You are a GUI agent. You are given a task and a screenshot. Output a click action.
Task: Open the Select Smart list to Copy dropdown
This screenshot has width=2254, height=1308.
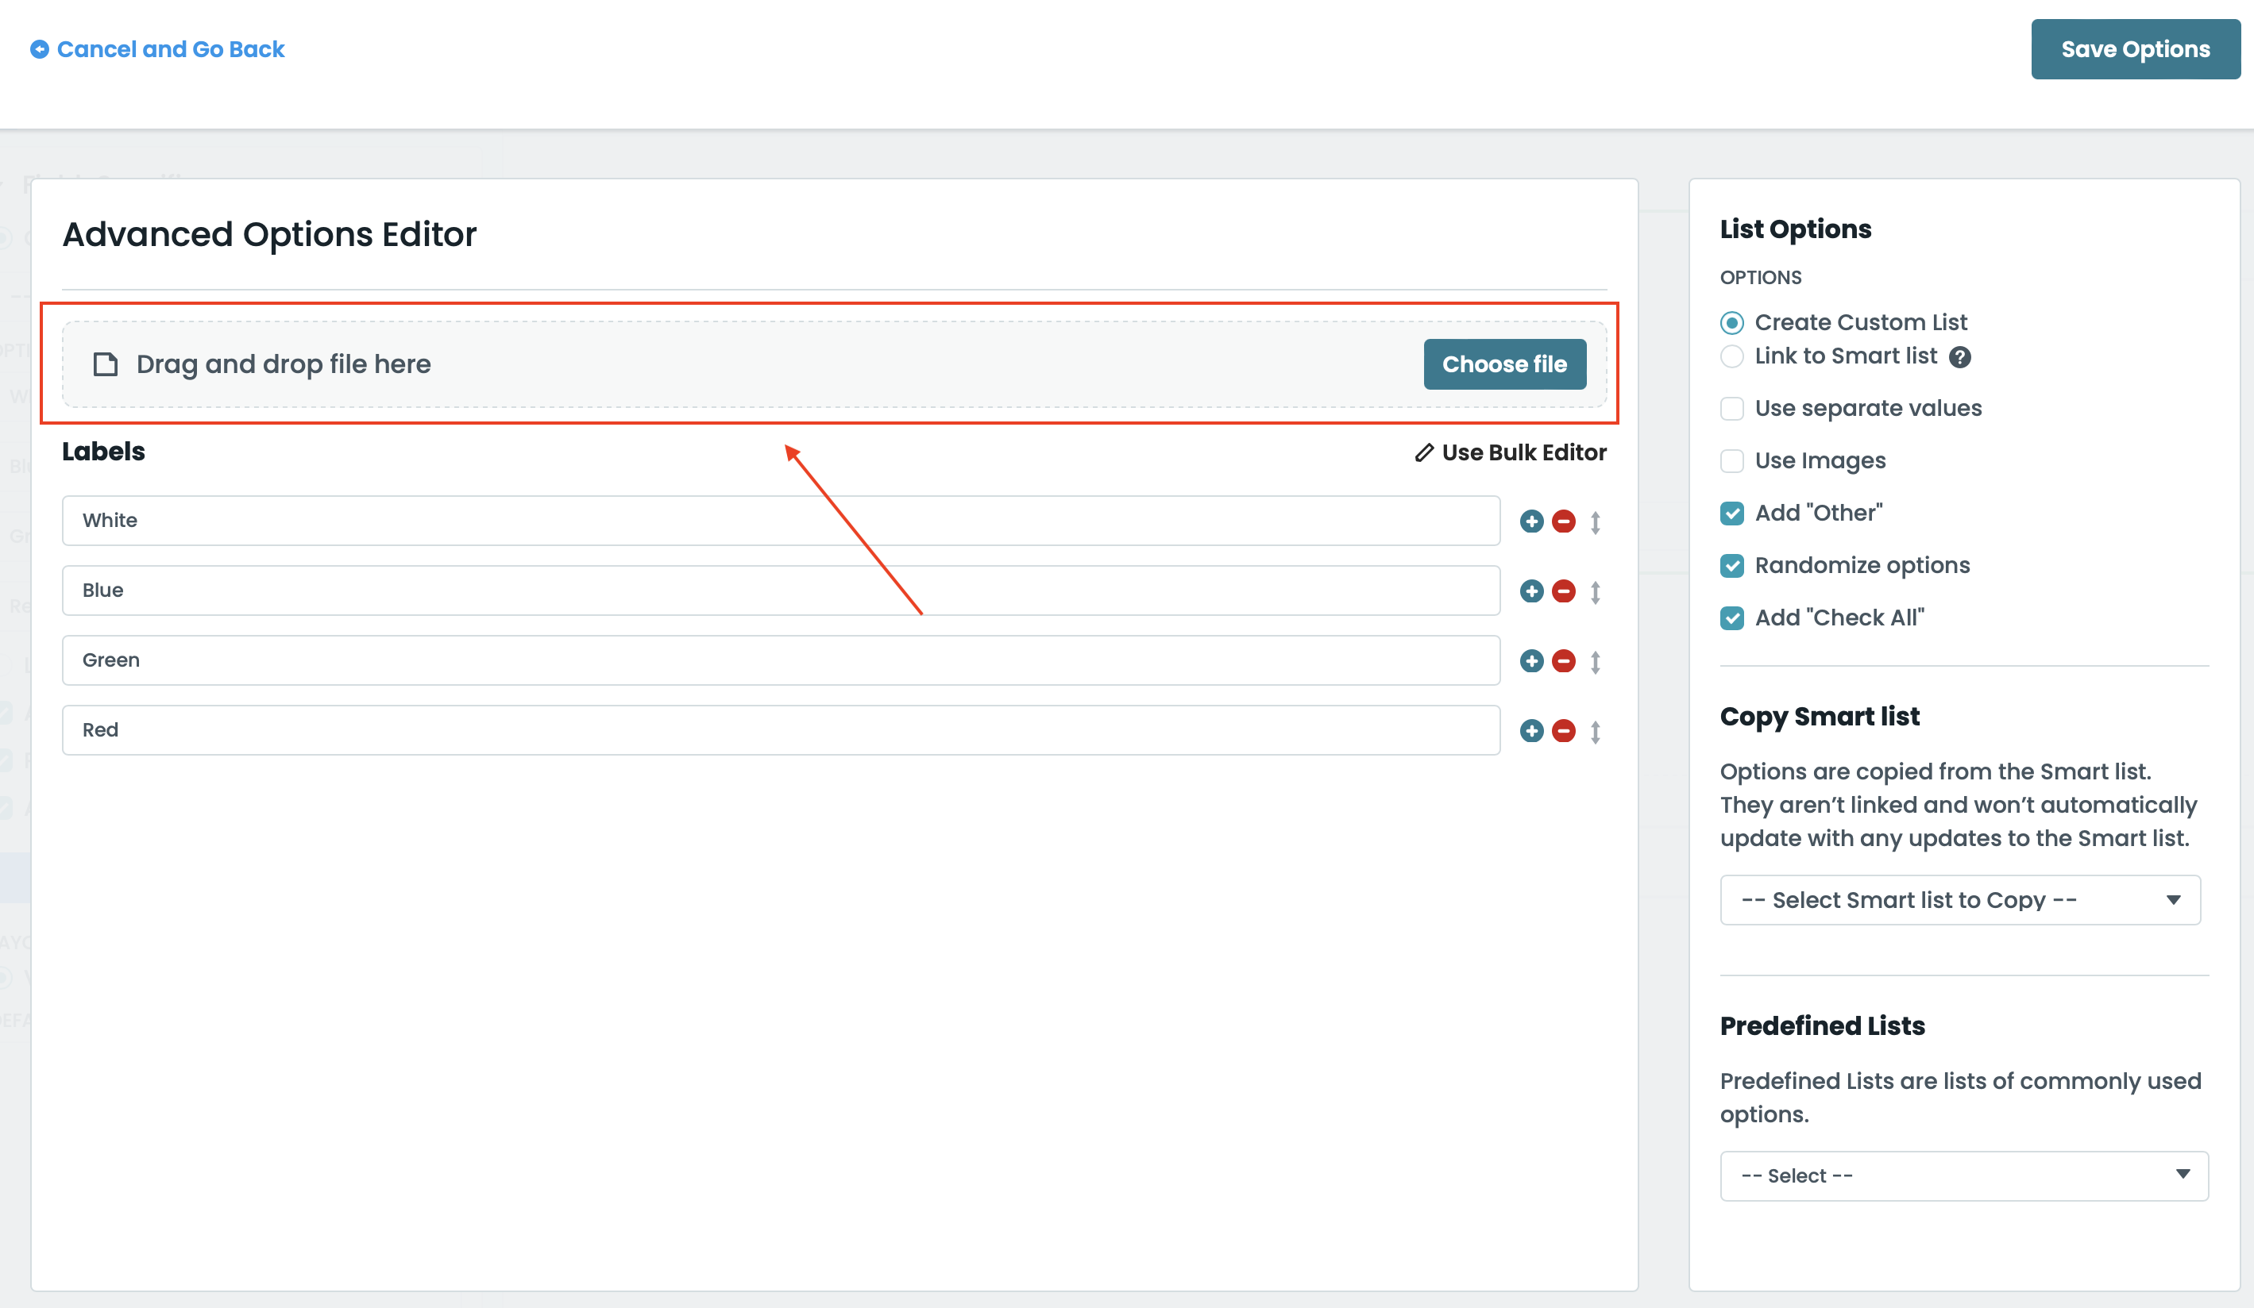(1959, 899)
